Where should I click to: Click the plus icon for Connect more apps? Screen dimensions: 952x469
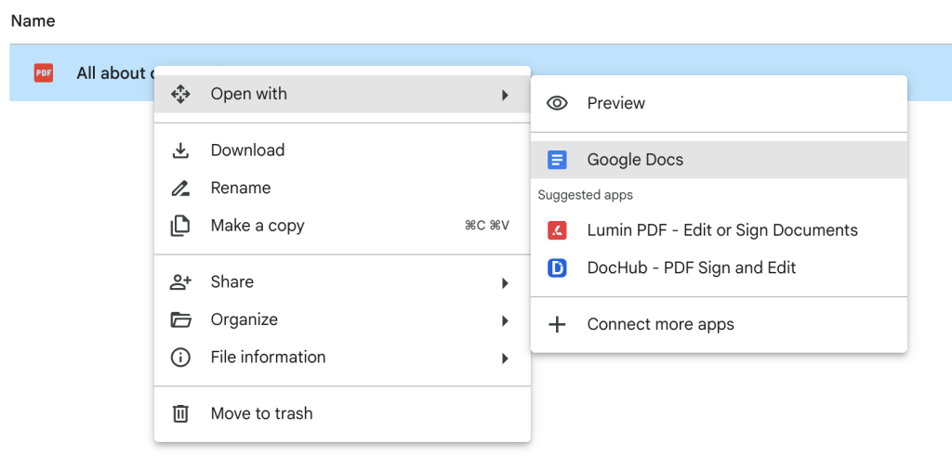(557, 325)
